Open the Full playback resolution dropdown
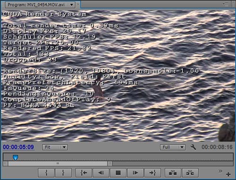The width and height of the screenshot is (236, 180). [x=173, y=147]
